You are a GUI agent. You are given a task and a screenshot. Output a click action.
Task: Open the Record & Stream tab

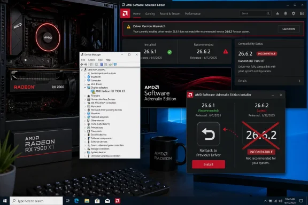[x=170, y=14]
